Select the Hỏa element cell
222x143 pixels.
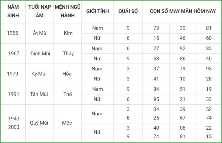(67, 74)
